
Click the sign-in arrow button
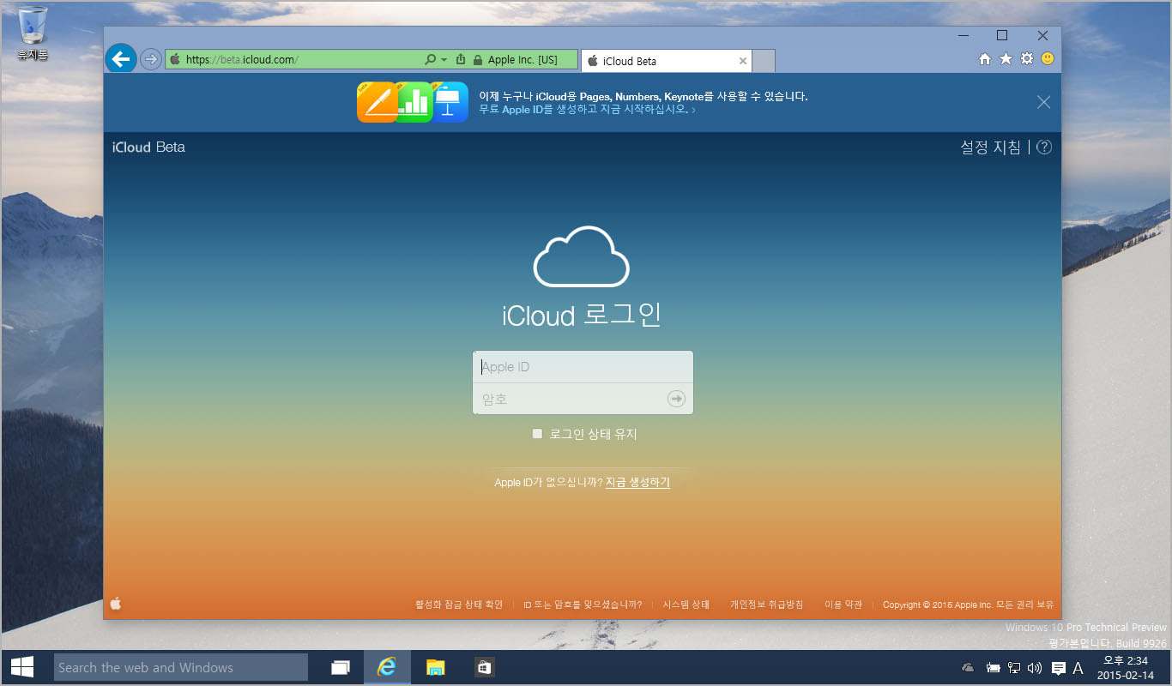[x=677, y=399]
